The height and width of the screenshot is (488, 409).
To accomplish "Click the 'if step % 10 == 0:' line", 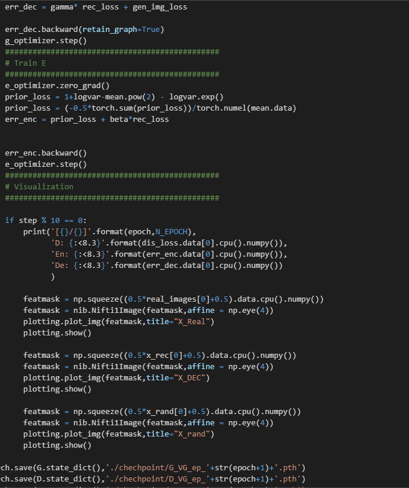I will pos(46,220).
